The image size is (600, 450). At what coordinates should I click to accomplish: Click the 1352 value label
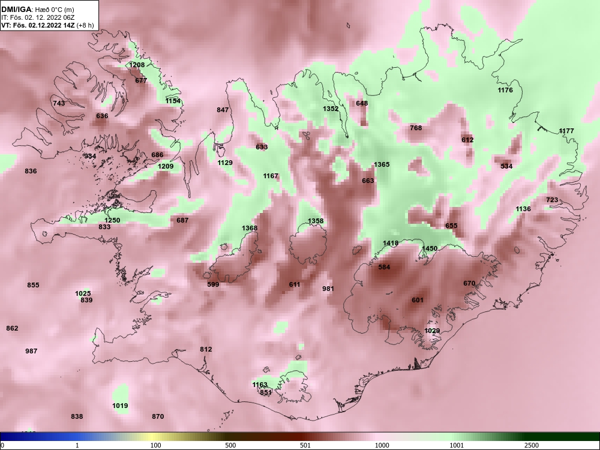pos(331,109)
